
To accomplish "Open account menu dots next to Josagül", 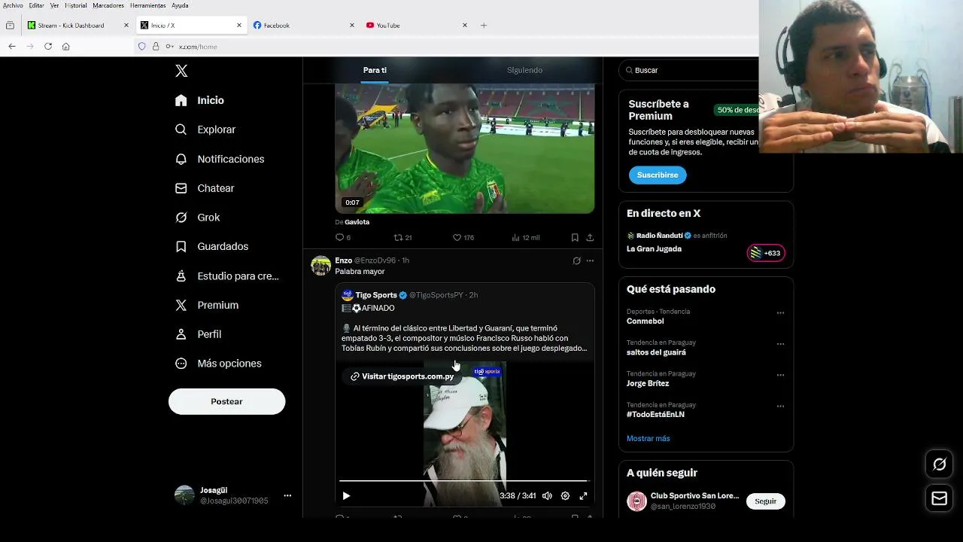I will (287, 495).
